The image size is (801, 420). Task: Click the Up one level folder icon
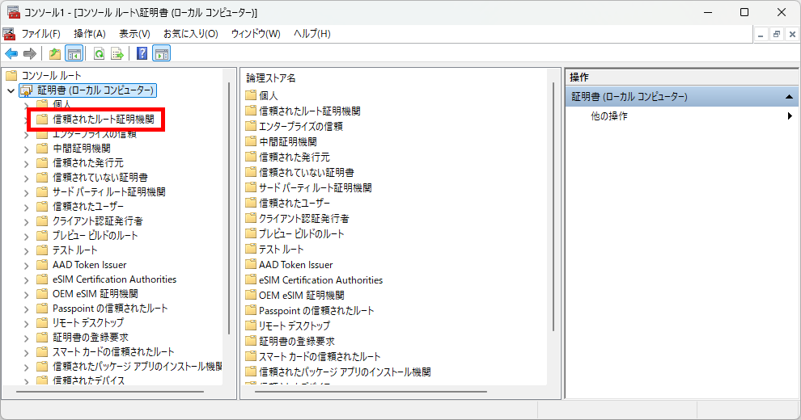(x=55, y=54)
